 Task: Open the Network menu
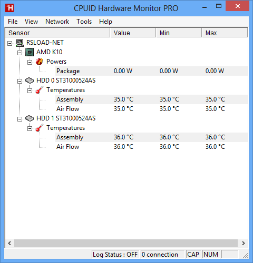(57, 22)
